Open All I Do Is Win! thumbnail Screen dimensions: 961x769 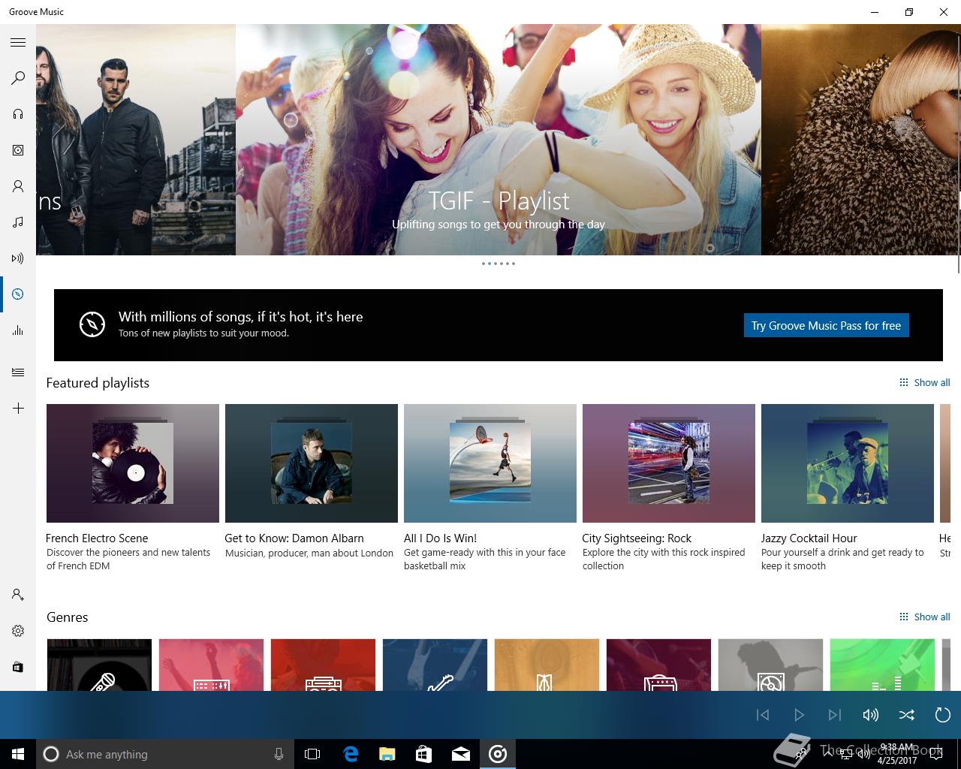point(490,463)
